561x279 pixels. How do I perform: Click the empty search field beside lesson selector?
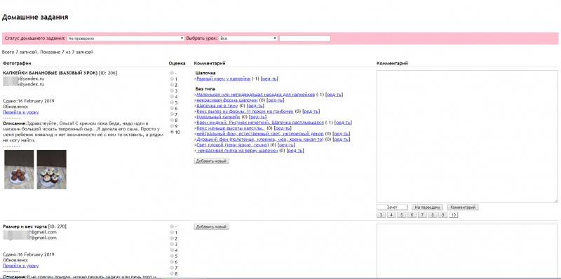click(304, 39)
